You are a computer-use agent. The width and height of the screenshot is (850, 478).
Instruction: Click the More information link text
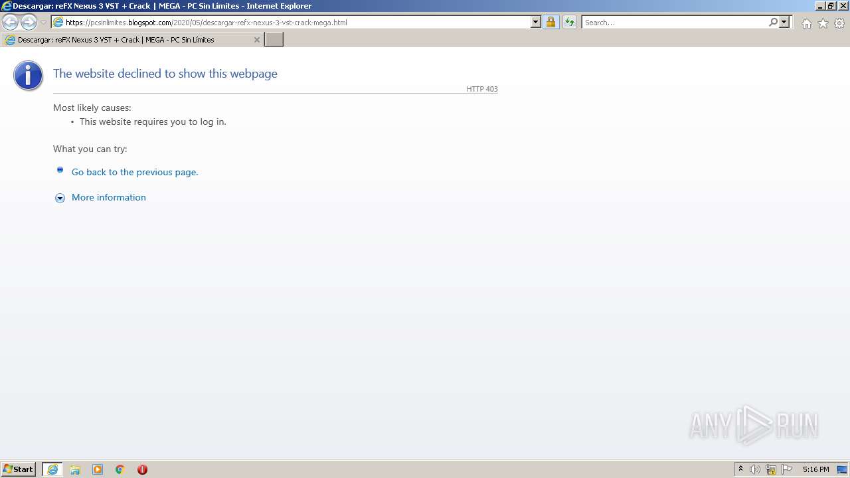click(109, 197)
